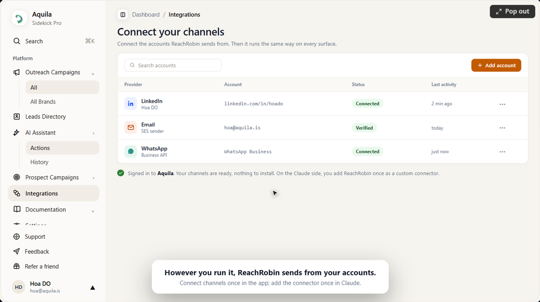This screenshot has width=540, height=302.
Task: Click the WhatsApp Business account text
Action: (248, 151)
